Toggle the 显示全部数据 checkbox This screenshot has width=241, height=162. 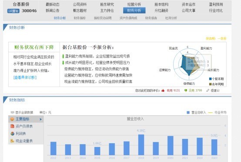coord(12,112)
